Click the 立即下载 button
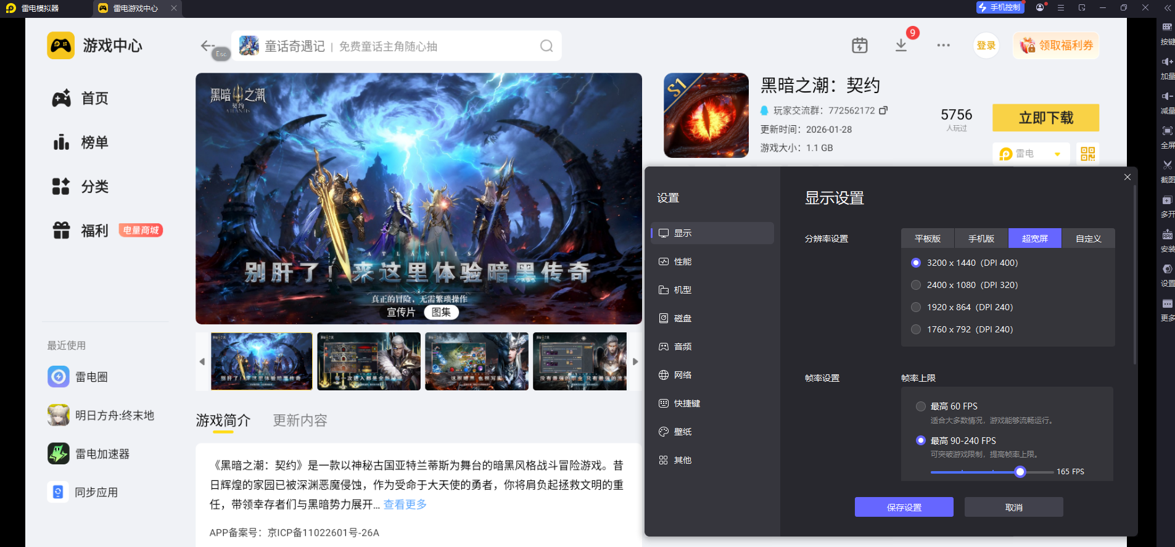The width and height of the screenshot is (1175, 547). (1045, 118)
